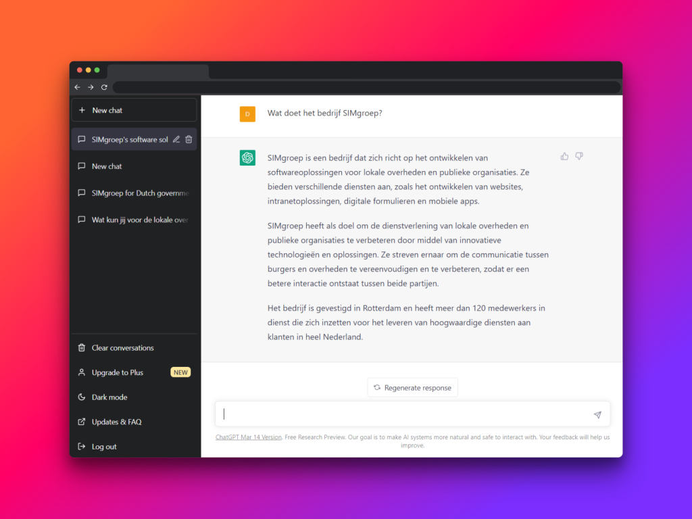Go forward in the browser

click(91, 87)
